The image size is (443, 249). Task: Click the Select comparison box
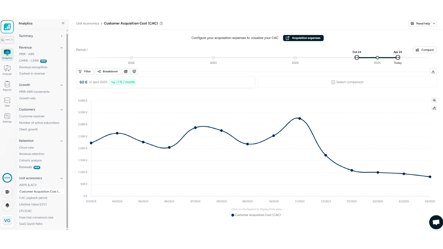pyautogui.click(x=347, y=82)
